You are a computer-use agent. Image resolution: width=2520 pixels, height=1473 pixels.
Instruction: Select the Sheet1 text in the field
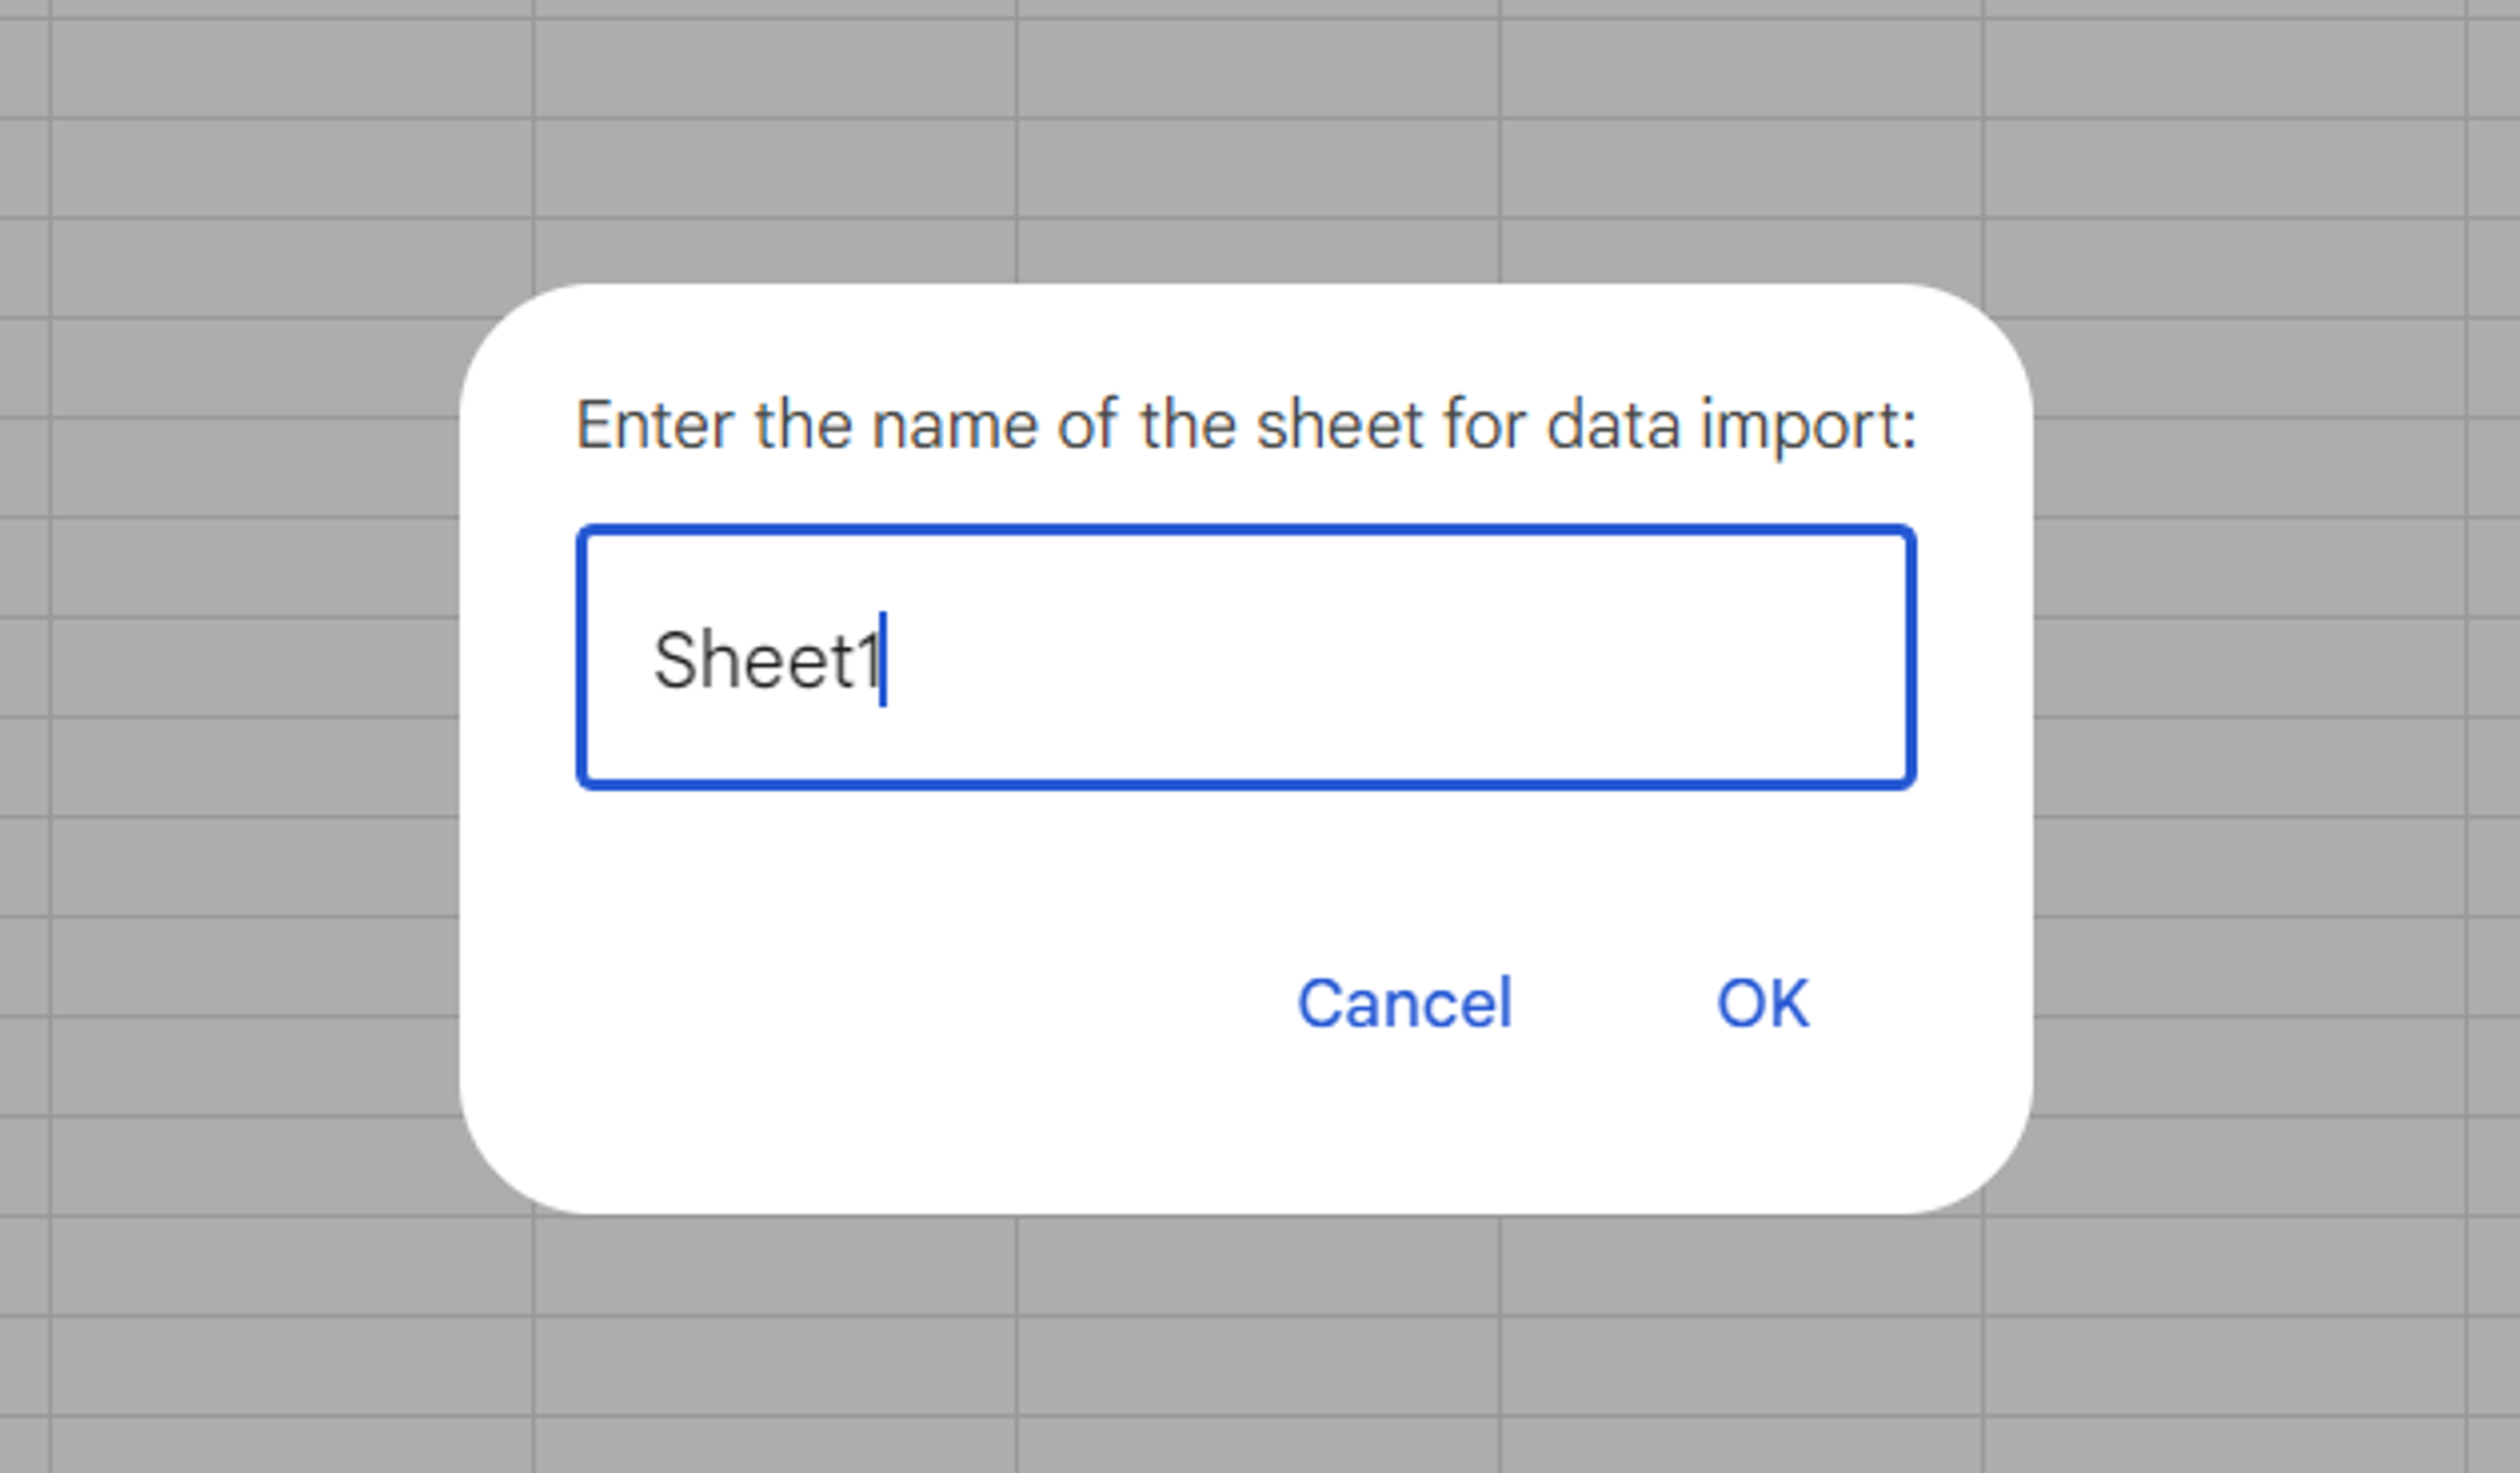pyautogui.click(x=770, y=655)
